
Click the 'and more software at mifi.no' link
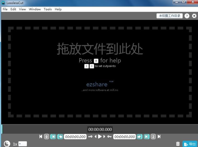tap(100, 90)
